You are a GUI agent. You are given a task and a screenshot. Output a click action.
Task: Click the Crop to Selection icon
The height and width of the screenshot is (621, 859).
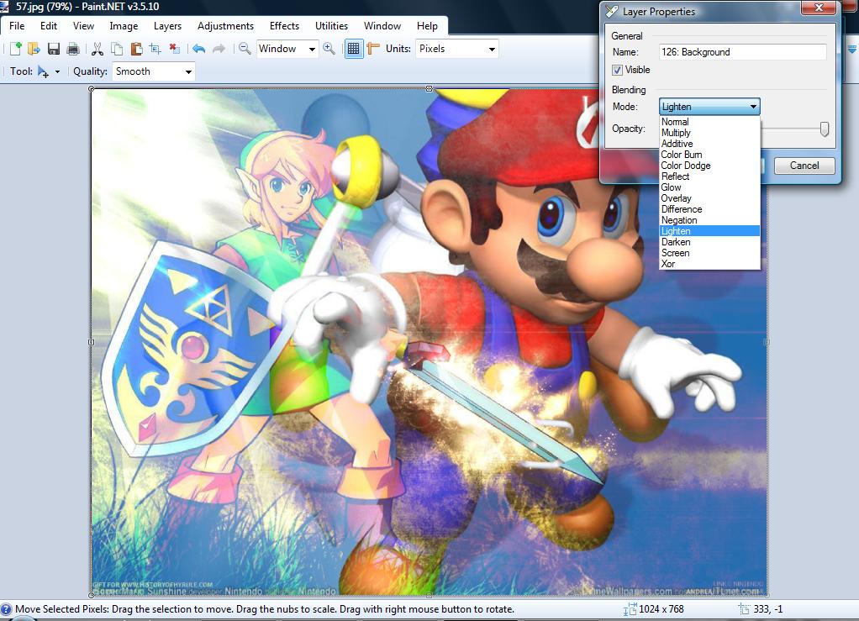(155, 49)
